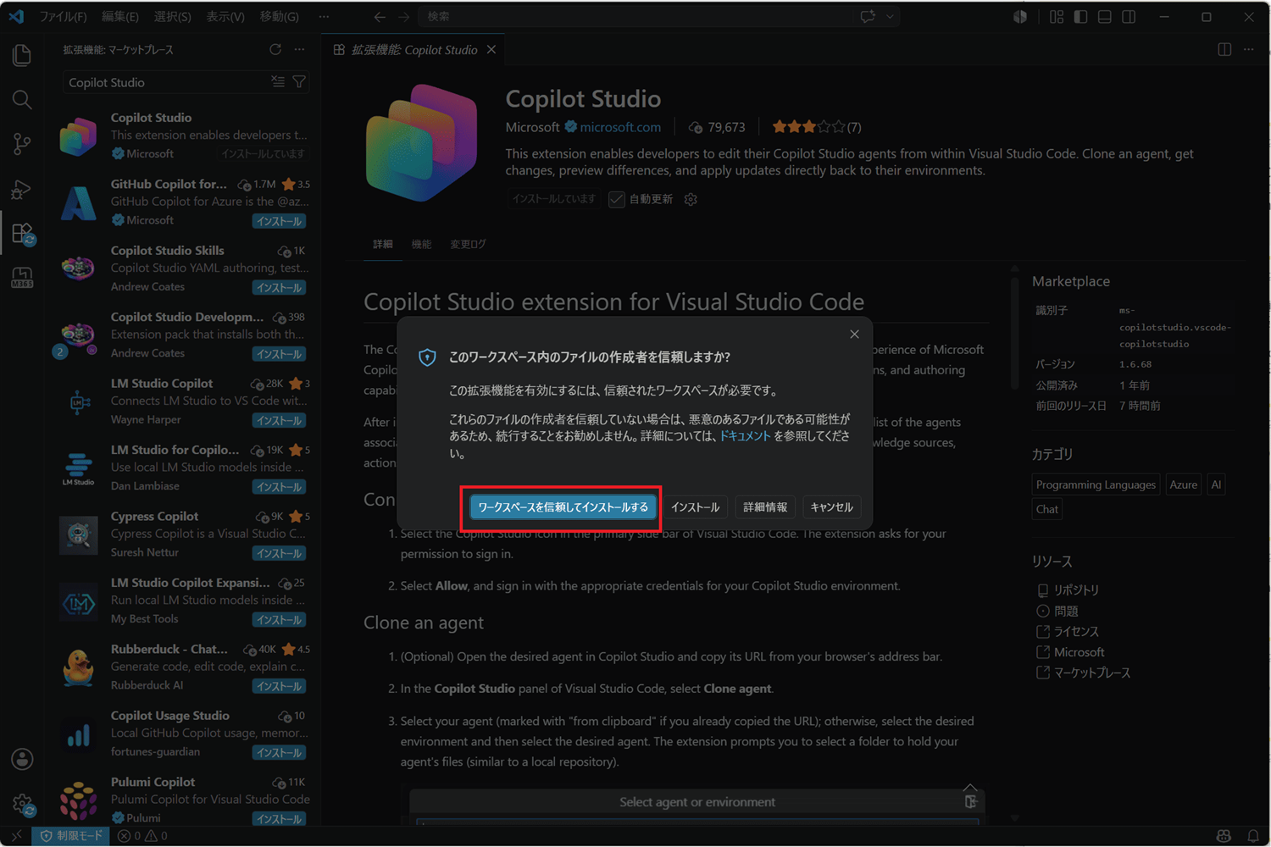Switch to the 詳細 tab
This screenshot has height=847, width=1271.
(383, 244)
